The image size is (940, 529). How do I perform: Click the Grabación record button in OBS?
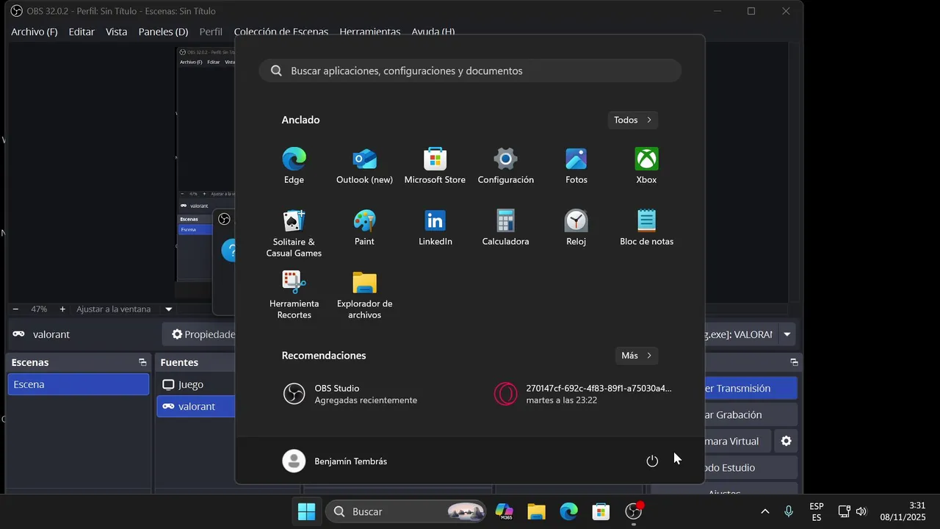point(751,414)
